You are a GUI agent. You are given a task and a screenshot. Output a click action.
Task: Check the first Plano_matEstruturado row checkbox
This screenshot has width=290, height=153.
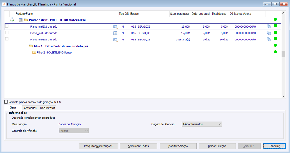[x=7, y=26]
